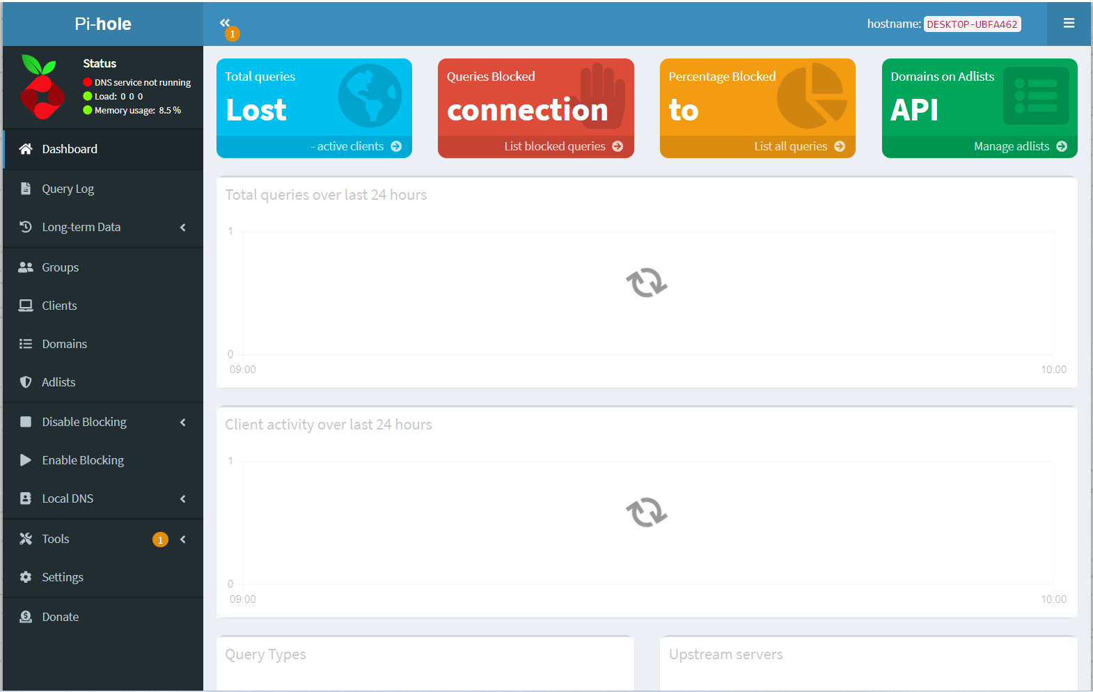Click the arrow icon beside active clients
The image size is (1093, 692).
tap(396, 146)
